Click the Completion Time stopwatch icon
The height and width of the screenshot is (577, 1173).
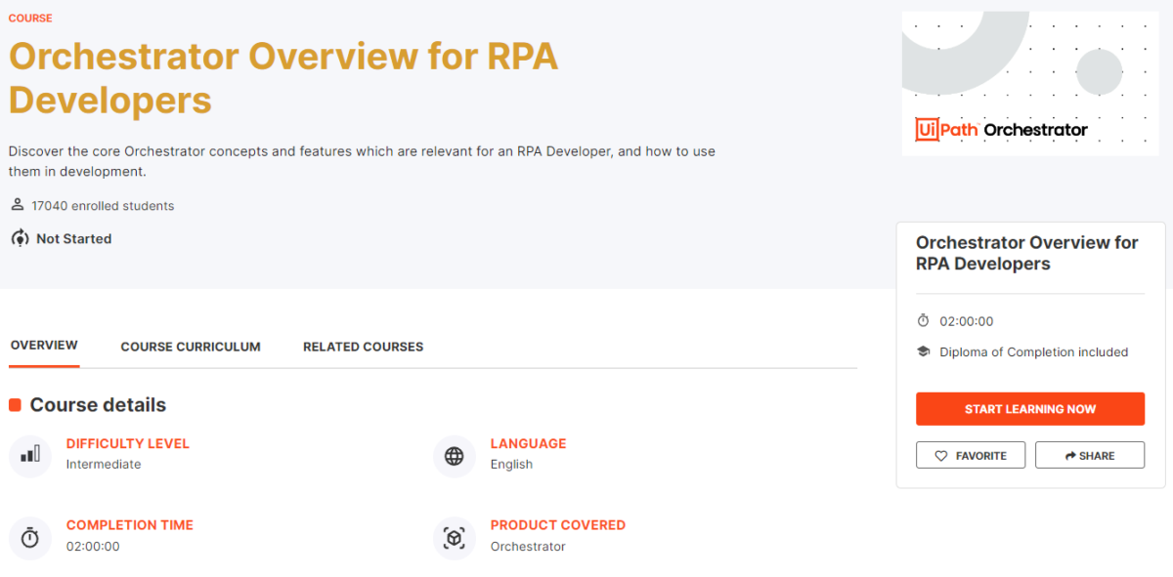coord(29,538)
